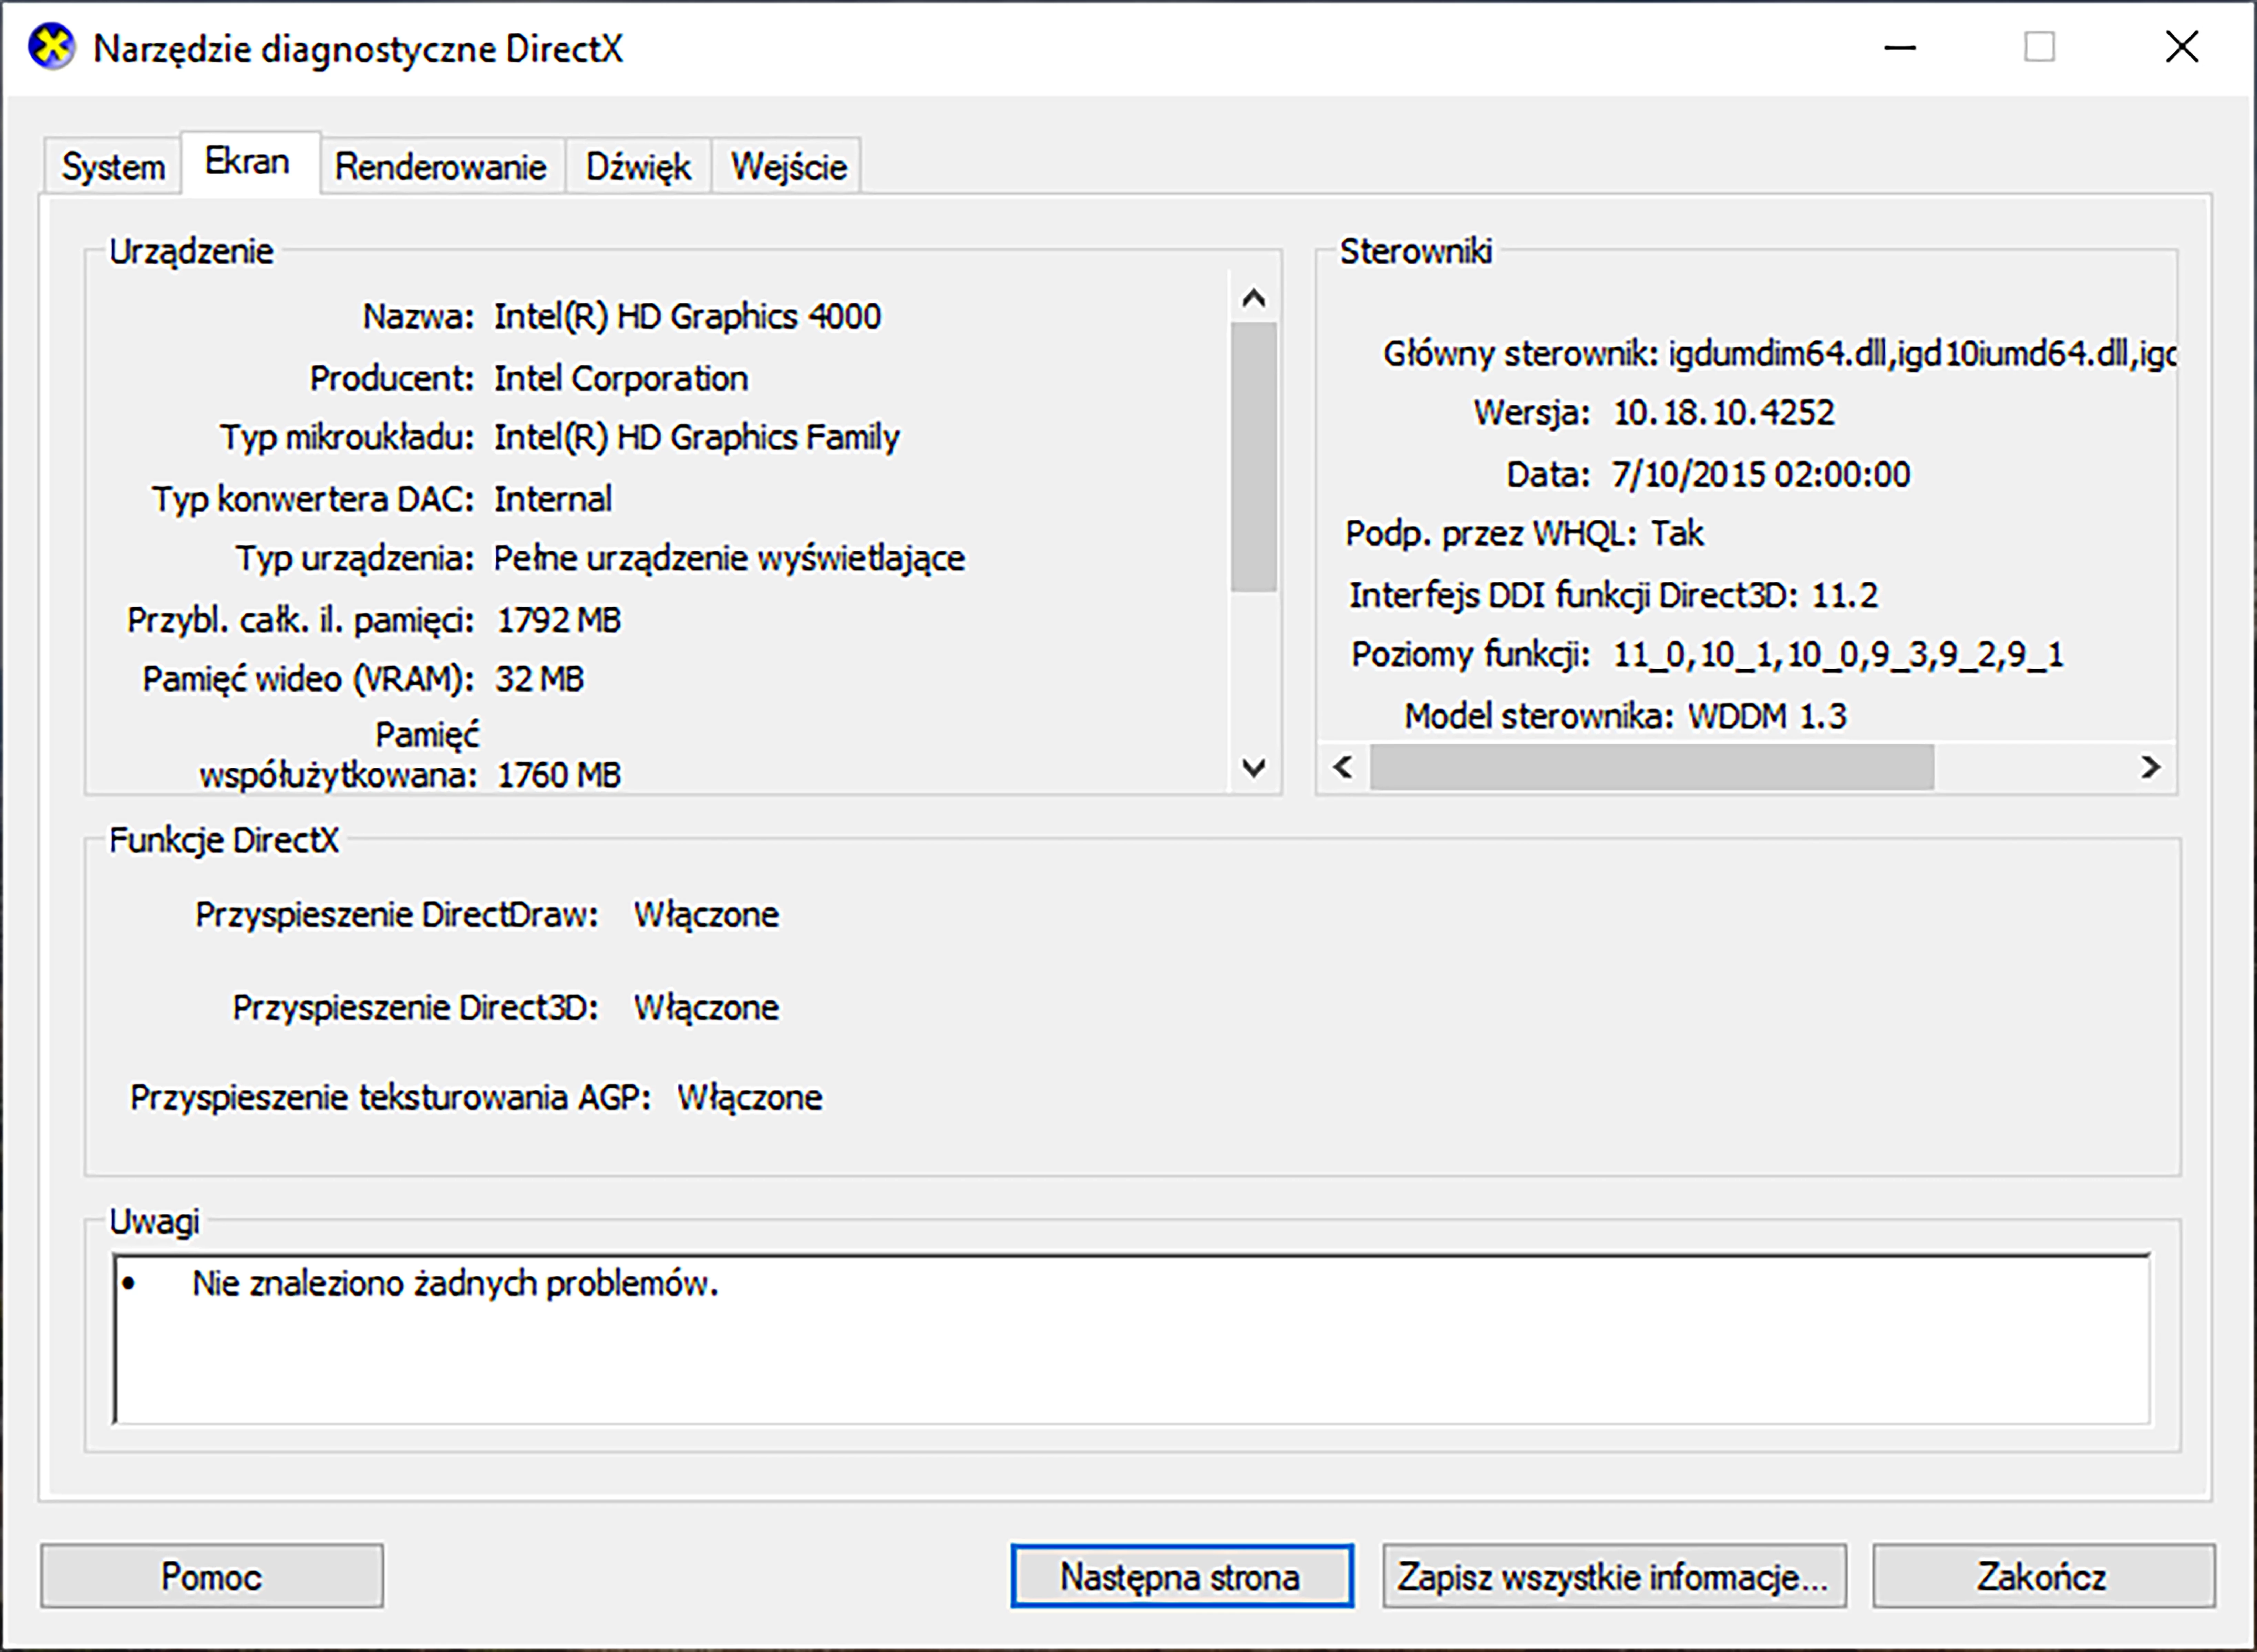Viewport: 2257px width, 1652px height.
Task: Switch to the System tab
Action: pyautogui.click(x=113, y=166)
